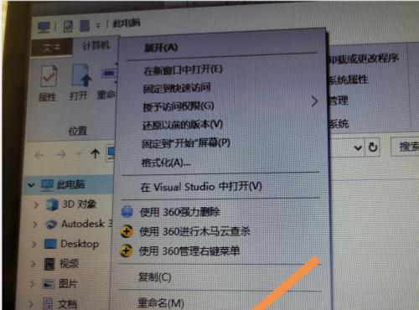Select 文档 in the navigation pane
Image resolution: width=419 pixels, height=310 pixels.
click(67, 303)
